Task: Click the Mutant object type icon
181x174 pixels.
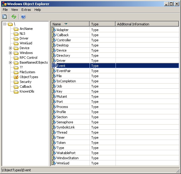Action: (x=54, y=96)
